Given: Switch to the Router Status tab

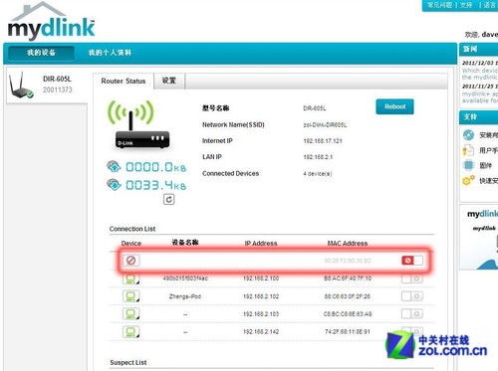Looking at the screenshot, I should pyautogui.click(x=124, y=82).
